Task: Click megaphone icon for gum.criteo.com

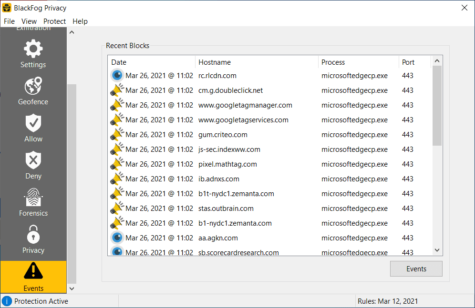Action: (x=117, y=135)
